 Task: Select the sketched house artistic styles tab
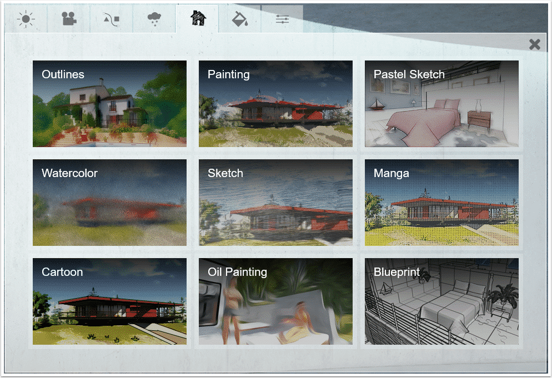point(197,19)
